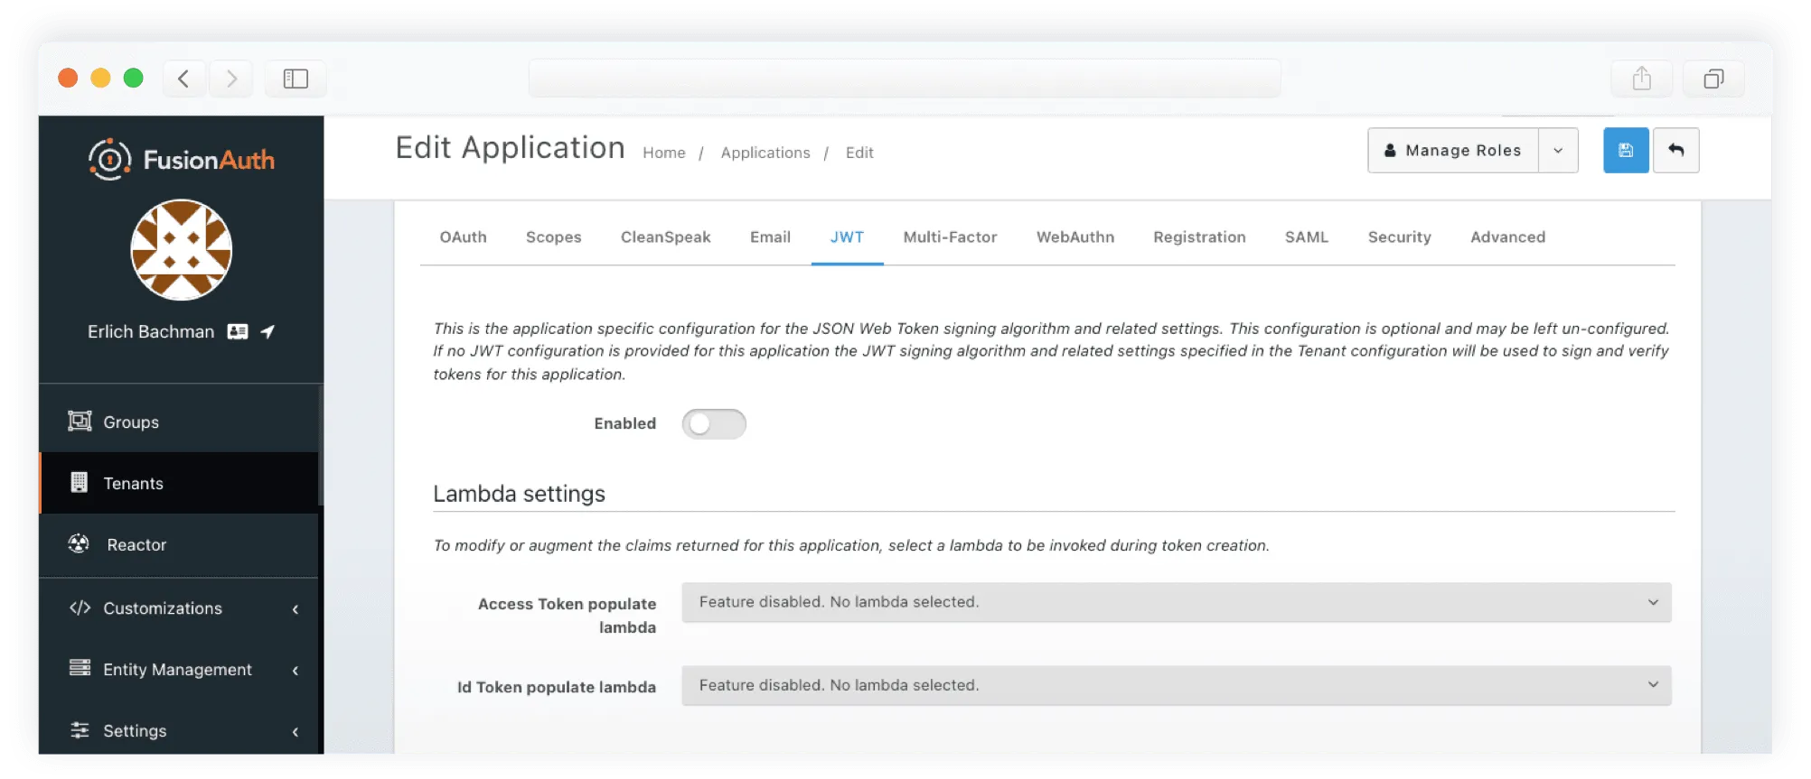The height and width of the screenshot is (779, 1811).
Task: Click the Reactor sidebar icon
Action: click(x=80, y=543)
